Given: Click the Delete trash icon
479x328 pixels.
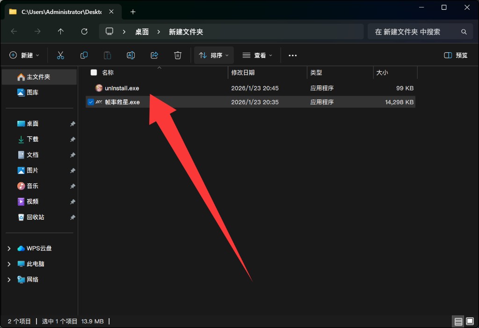Looking at the screenshot, I should point(177,55).
